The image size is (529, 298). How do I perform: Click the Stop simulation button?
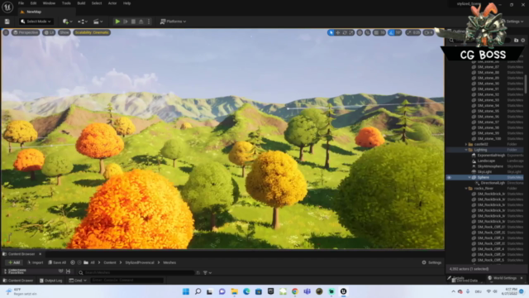pyautogui.click(x=133, y=22)
